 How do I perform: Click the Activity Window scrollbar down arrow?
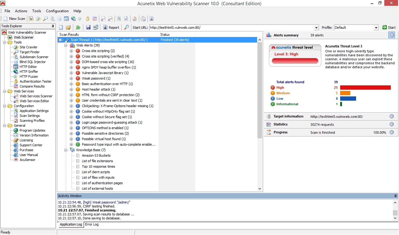tap(395, 218)
